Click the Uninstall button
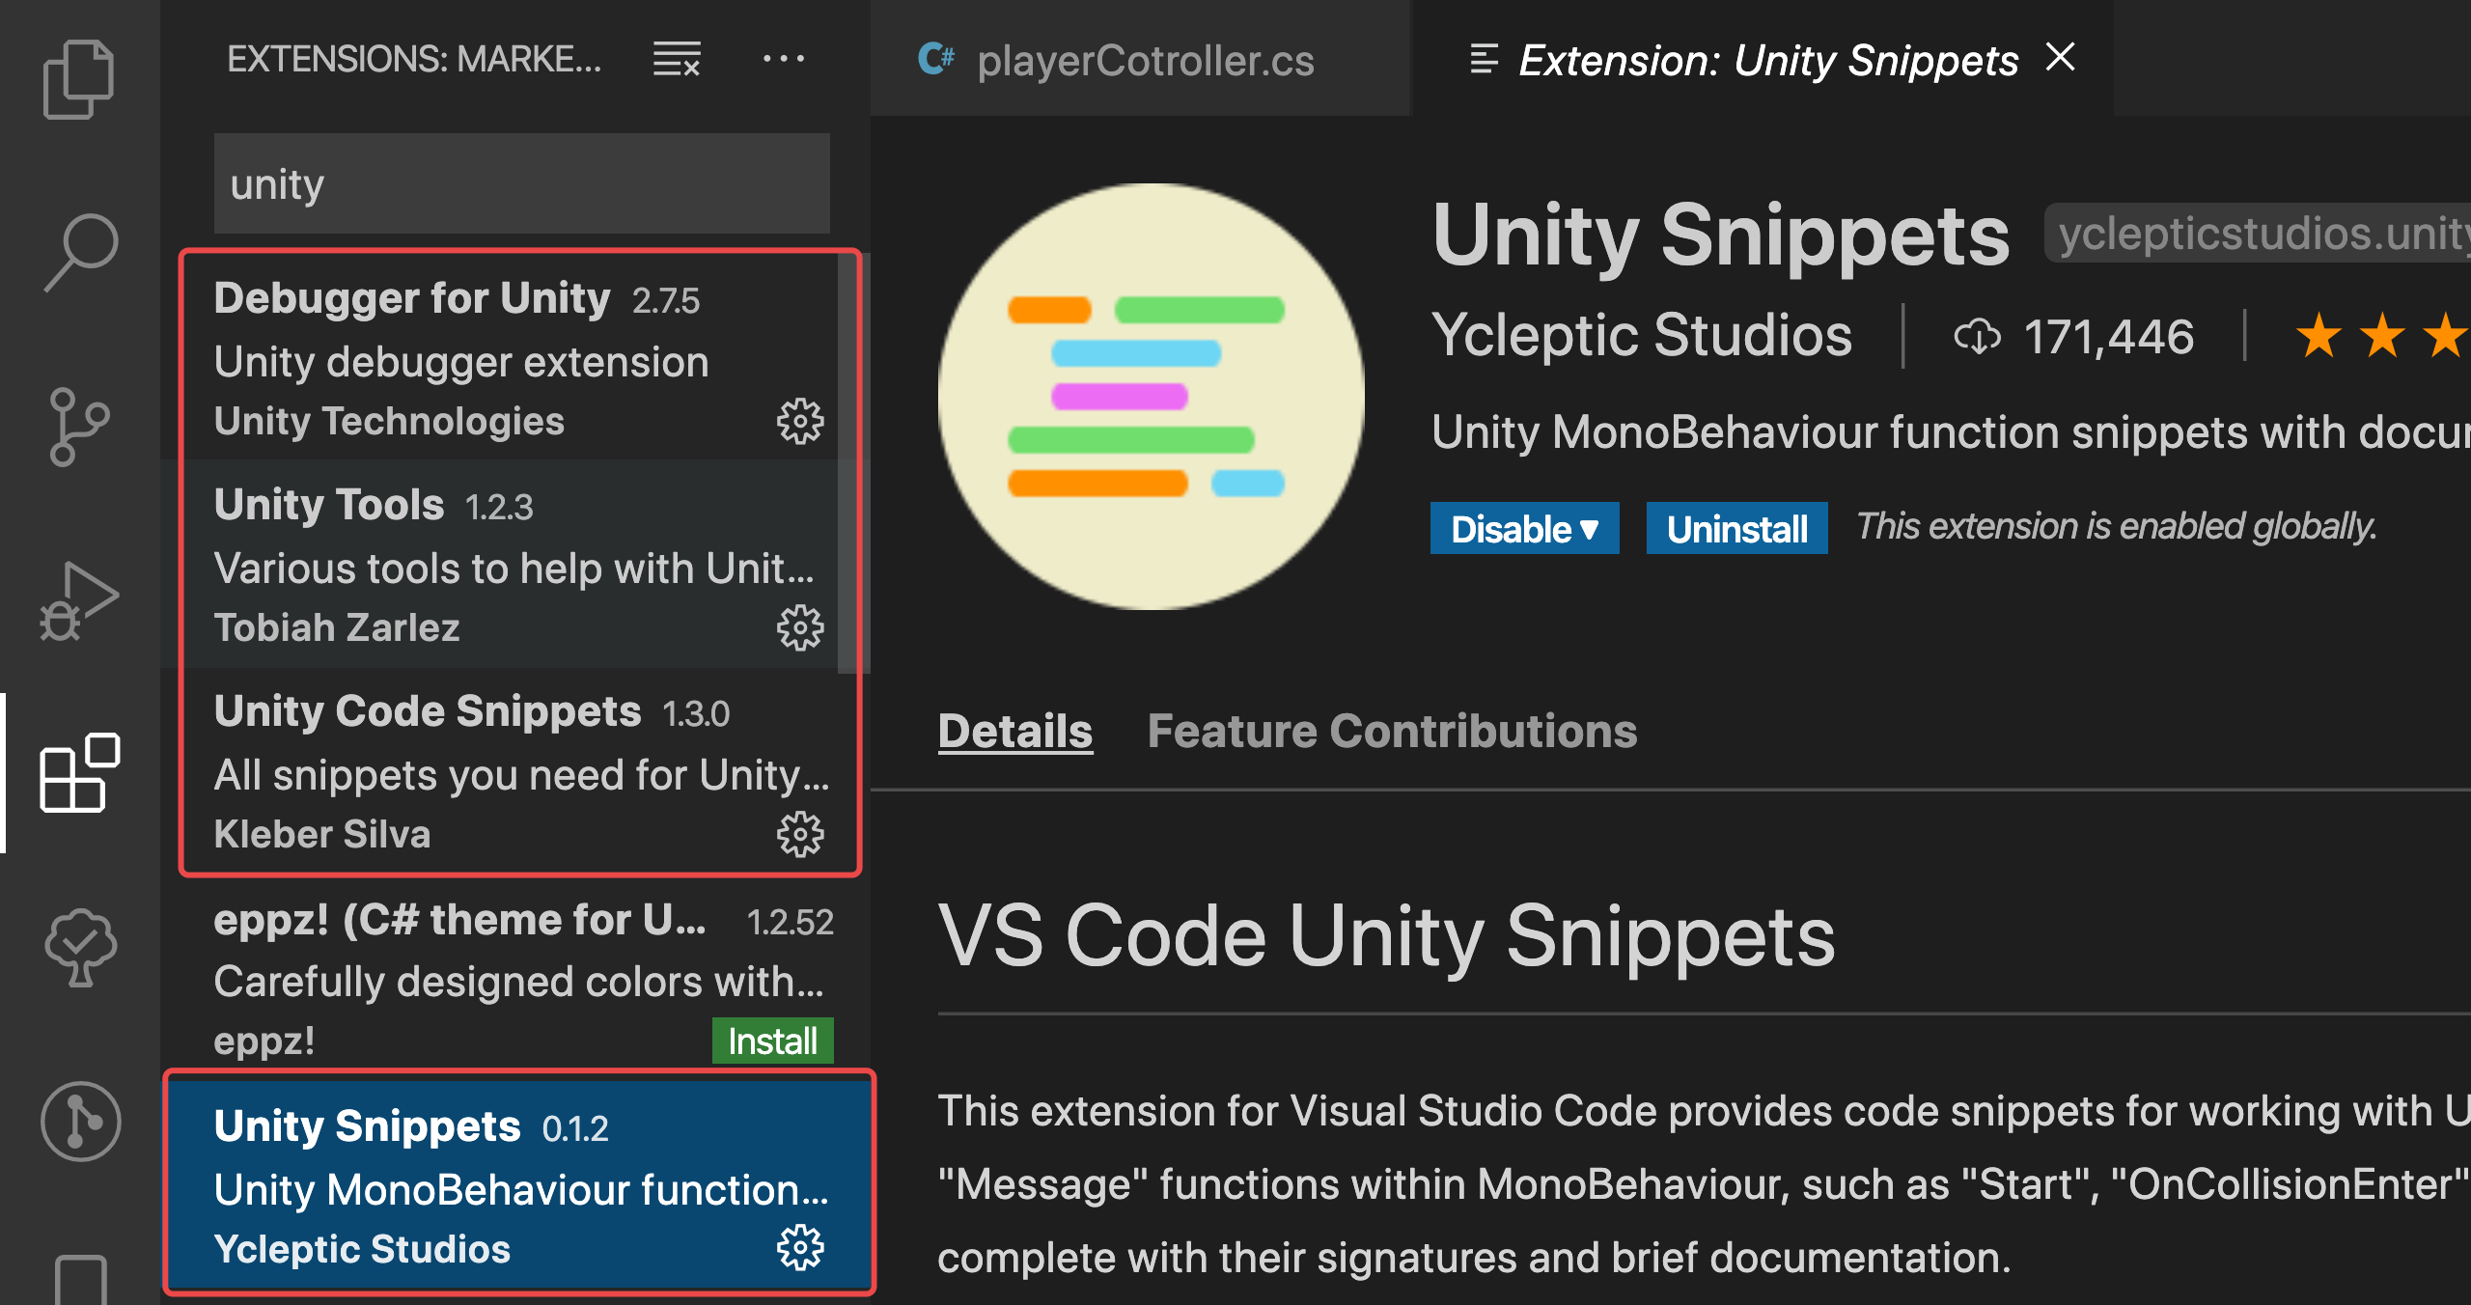Screen dimensions: 2471x1305 (x=1736, y=528)
